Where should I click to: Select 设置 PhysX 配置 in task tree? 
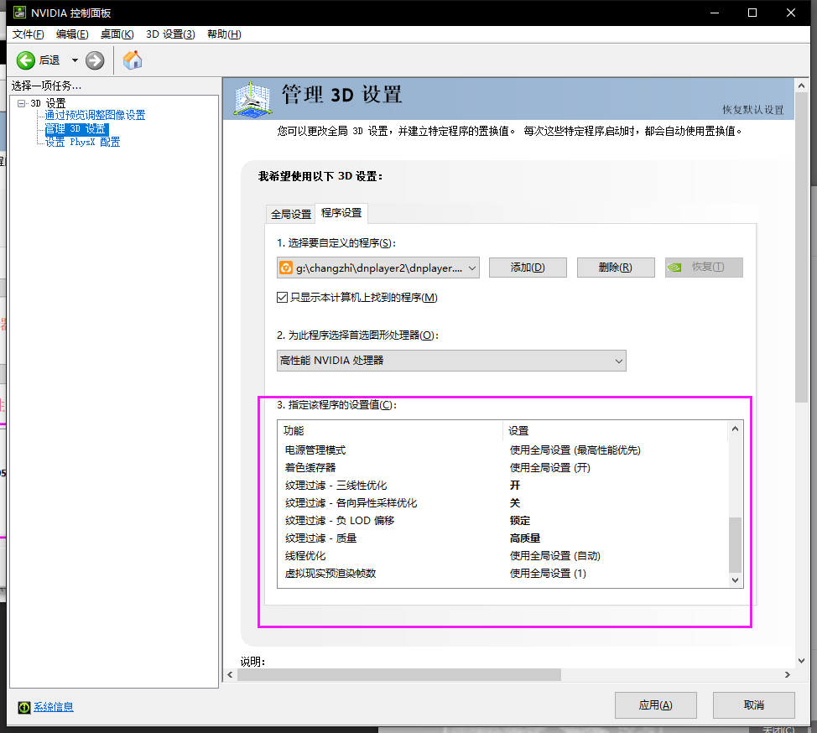coord(82,143)
